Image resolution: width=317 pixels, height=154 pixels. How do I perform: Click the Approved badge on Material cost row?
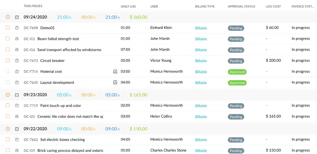(x=237, y=72)
